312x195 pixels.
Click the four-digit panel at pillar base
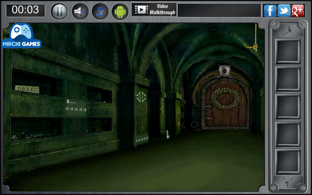(x=142, y=139)
